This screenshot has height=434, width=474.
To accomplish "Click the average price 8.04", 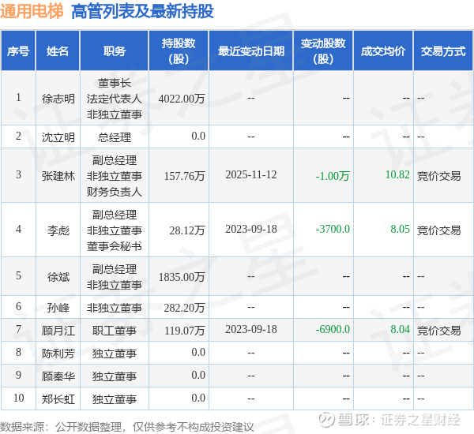I will (x=400, y=329).
